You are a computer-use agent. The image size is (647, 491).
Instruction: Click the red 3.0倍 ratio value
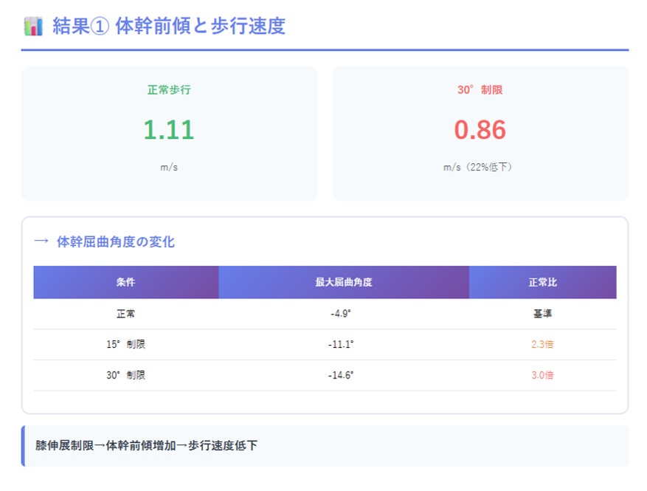point(542,375)
